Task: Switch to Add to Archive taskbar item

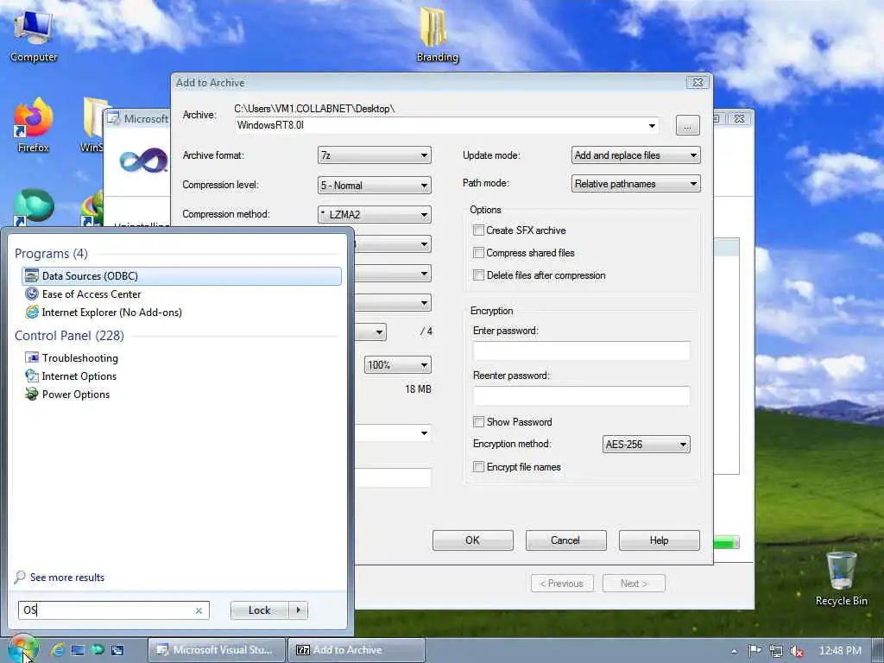Action: (x=356, y=650)
